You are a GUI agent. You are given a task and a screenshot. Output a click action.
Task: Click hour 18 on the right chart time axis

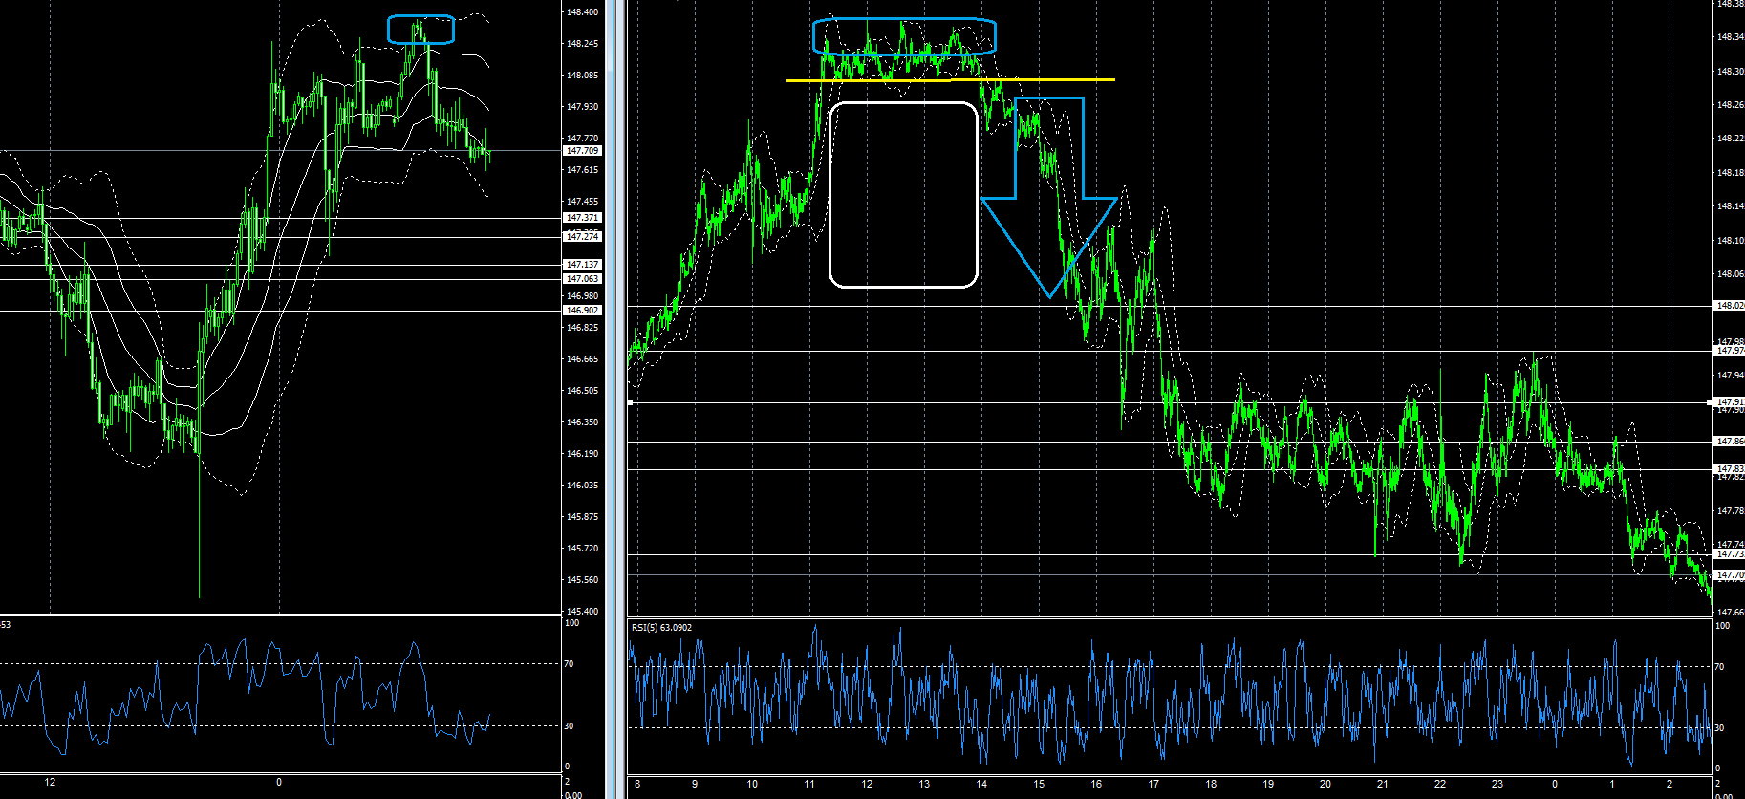1211,784
